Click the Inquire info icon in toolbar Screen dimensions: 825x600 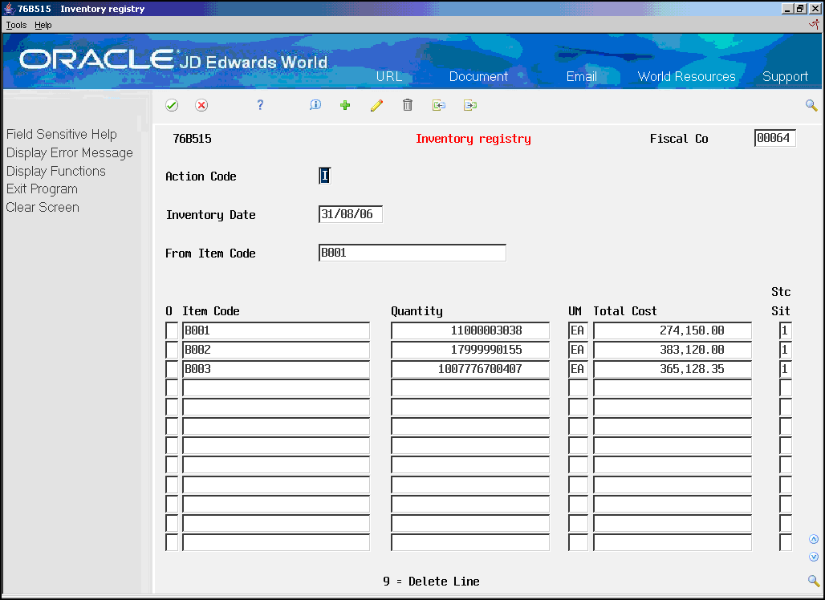pyautogui.click(x=315, y=105)
